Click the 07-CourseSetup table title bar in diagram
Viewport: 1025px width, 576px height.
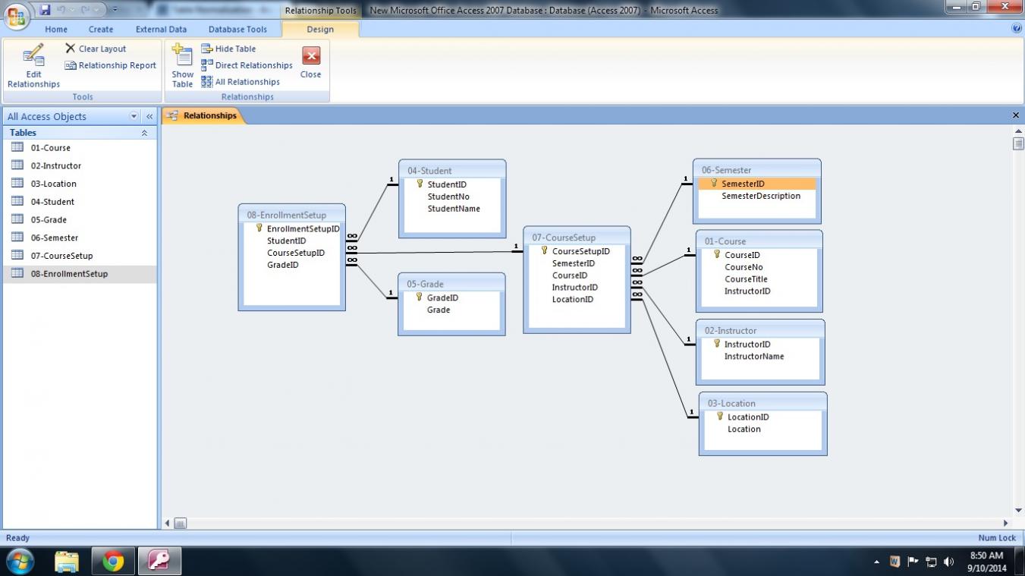(x=577, y=238)
